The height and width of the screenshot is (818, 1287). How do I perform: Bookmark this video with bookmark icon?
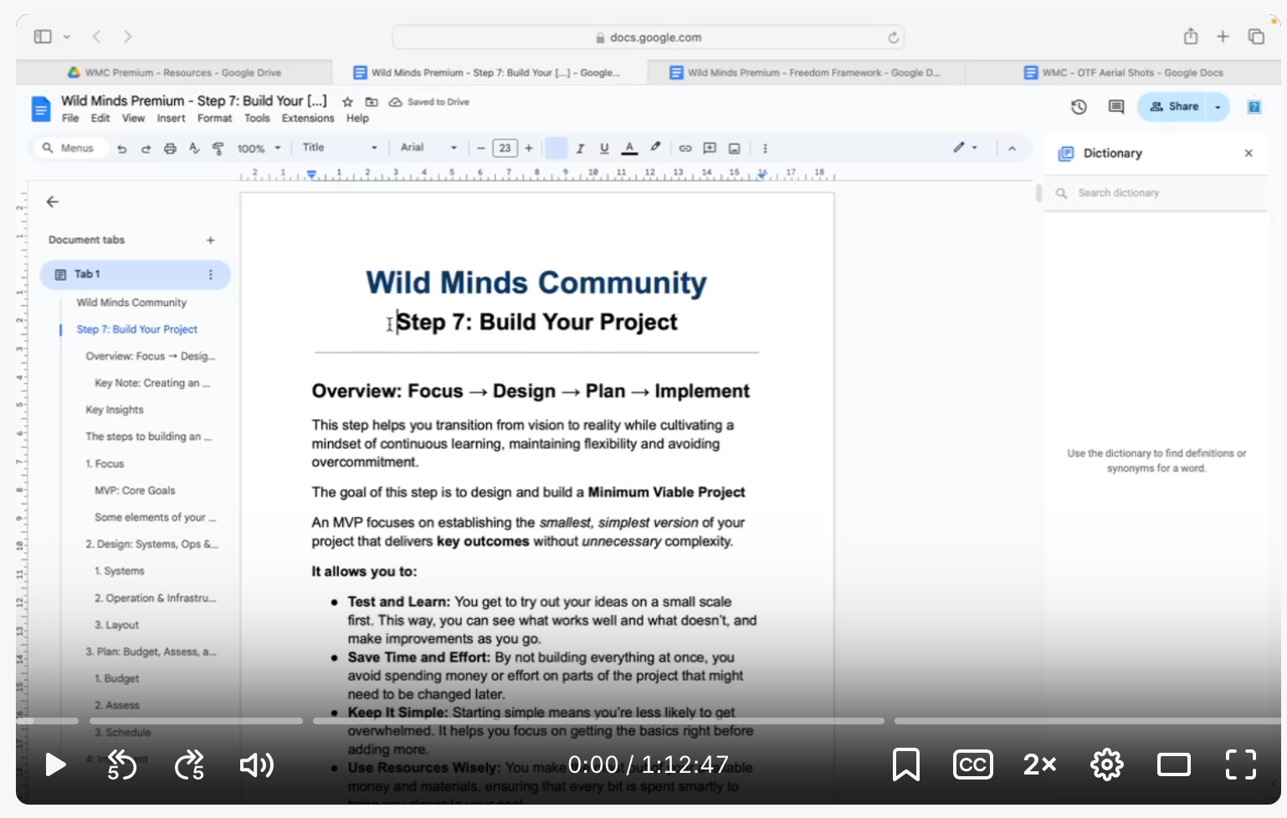pos(905,764)
